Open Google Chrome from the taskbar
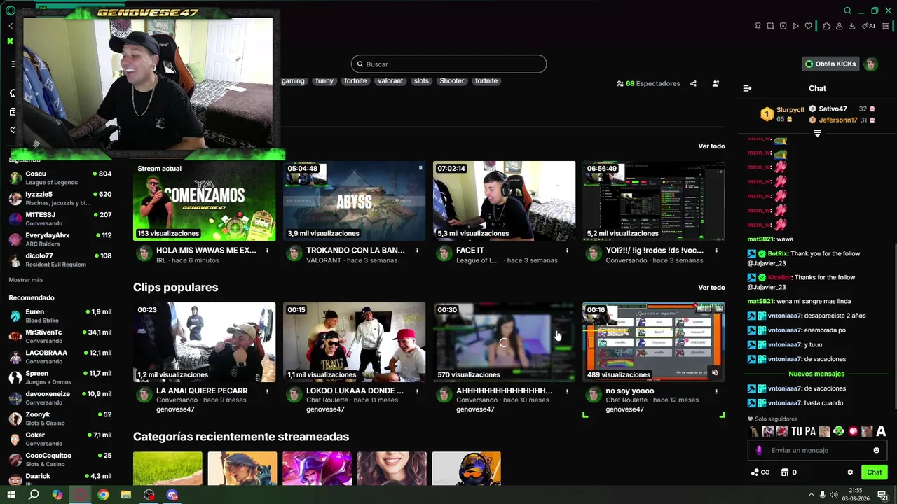This screenshot has width=897, height=504. [103, 495]
